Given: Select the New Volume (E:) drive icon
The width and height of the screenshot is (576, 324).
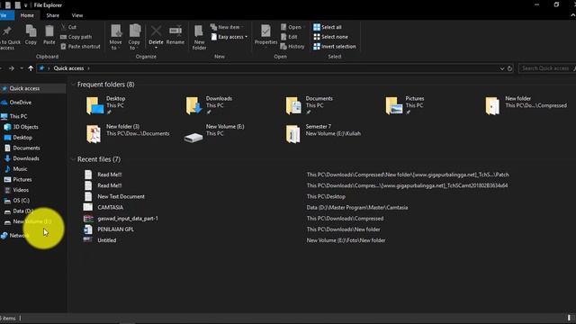Looking at the screenshot, I should coord(193,138).
